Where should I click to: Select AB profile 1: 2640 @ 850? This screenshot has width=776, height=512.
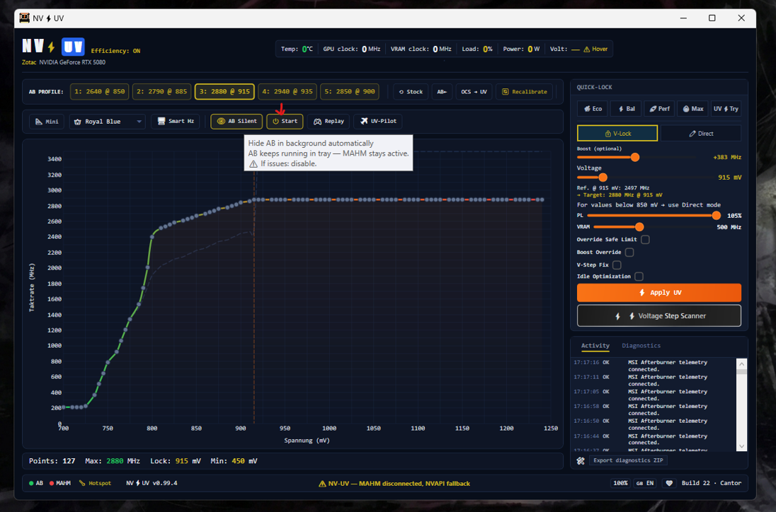pyautogui.click(x=99, y=91)
